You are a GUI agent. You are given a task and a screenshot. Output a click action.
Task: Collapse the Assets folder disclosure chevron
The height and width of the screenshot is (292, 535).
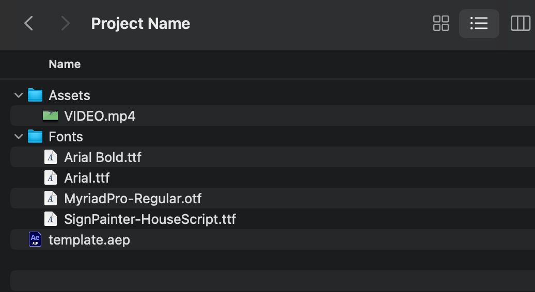click(19, 95)
